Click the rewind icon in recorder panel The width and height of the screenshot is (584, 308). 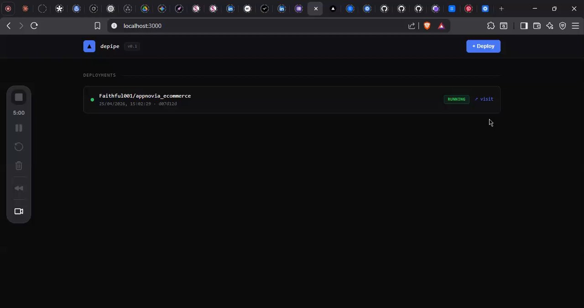coord(19,188)
